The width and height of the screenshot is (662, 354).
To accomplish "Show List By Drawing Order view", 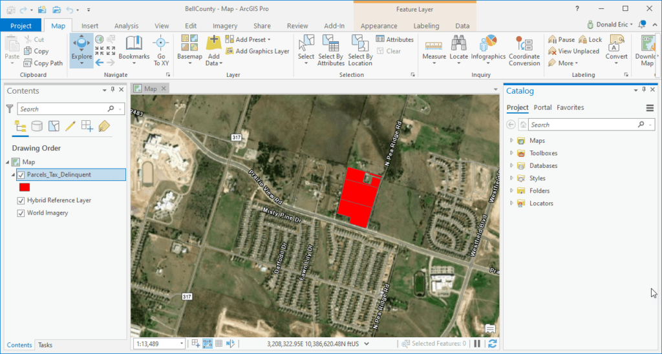I will point(20,126).
